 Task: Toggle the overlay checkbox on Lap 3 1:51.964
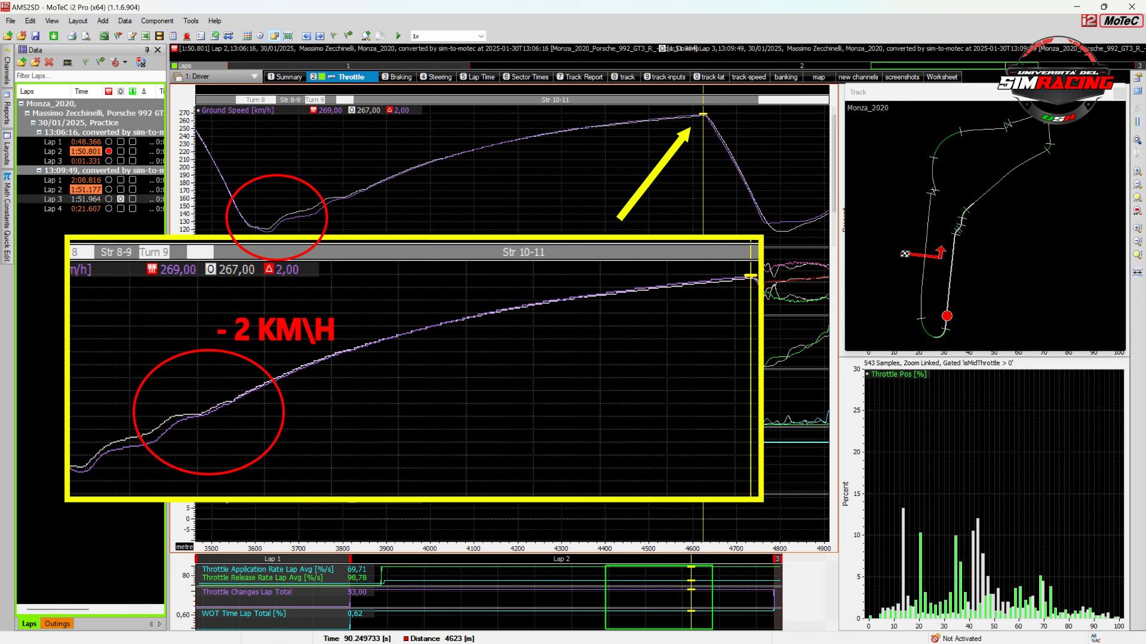121,199
